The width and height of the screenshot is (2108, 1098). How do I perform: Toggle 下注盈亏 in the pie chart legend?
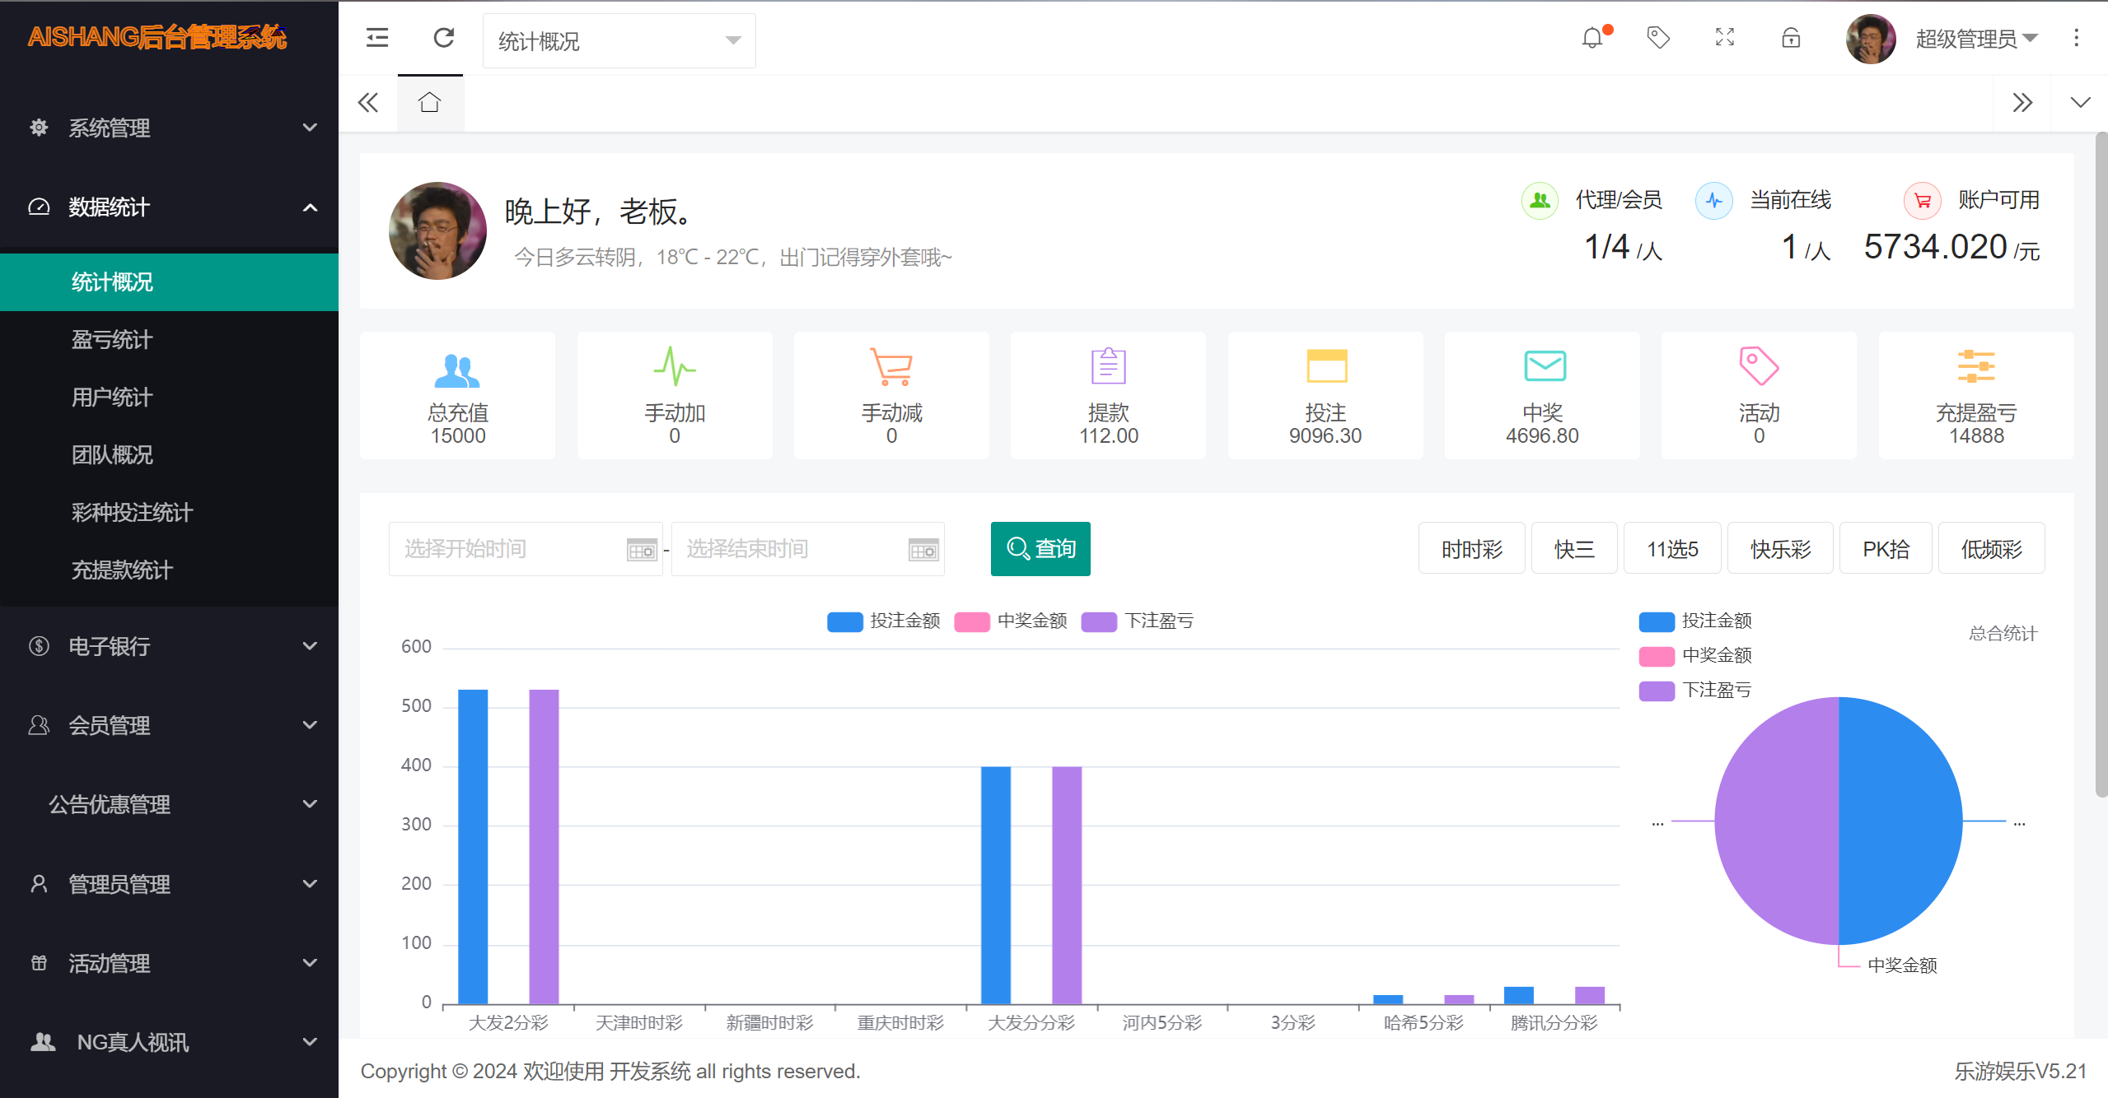pos(1695,690)
